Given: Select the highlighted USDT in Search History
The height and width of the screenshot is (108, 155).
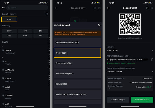Looking at the screenshot, I should coord(9,19).
